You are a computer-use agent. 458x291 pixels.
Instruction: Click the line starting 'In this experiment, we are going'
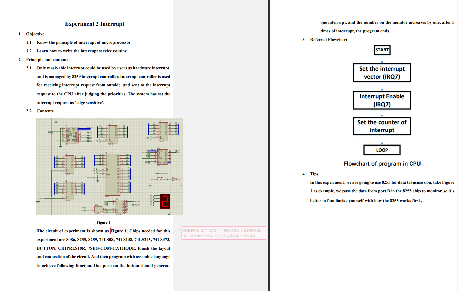click(382, 182)
